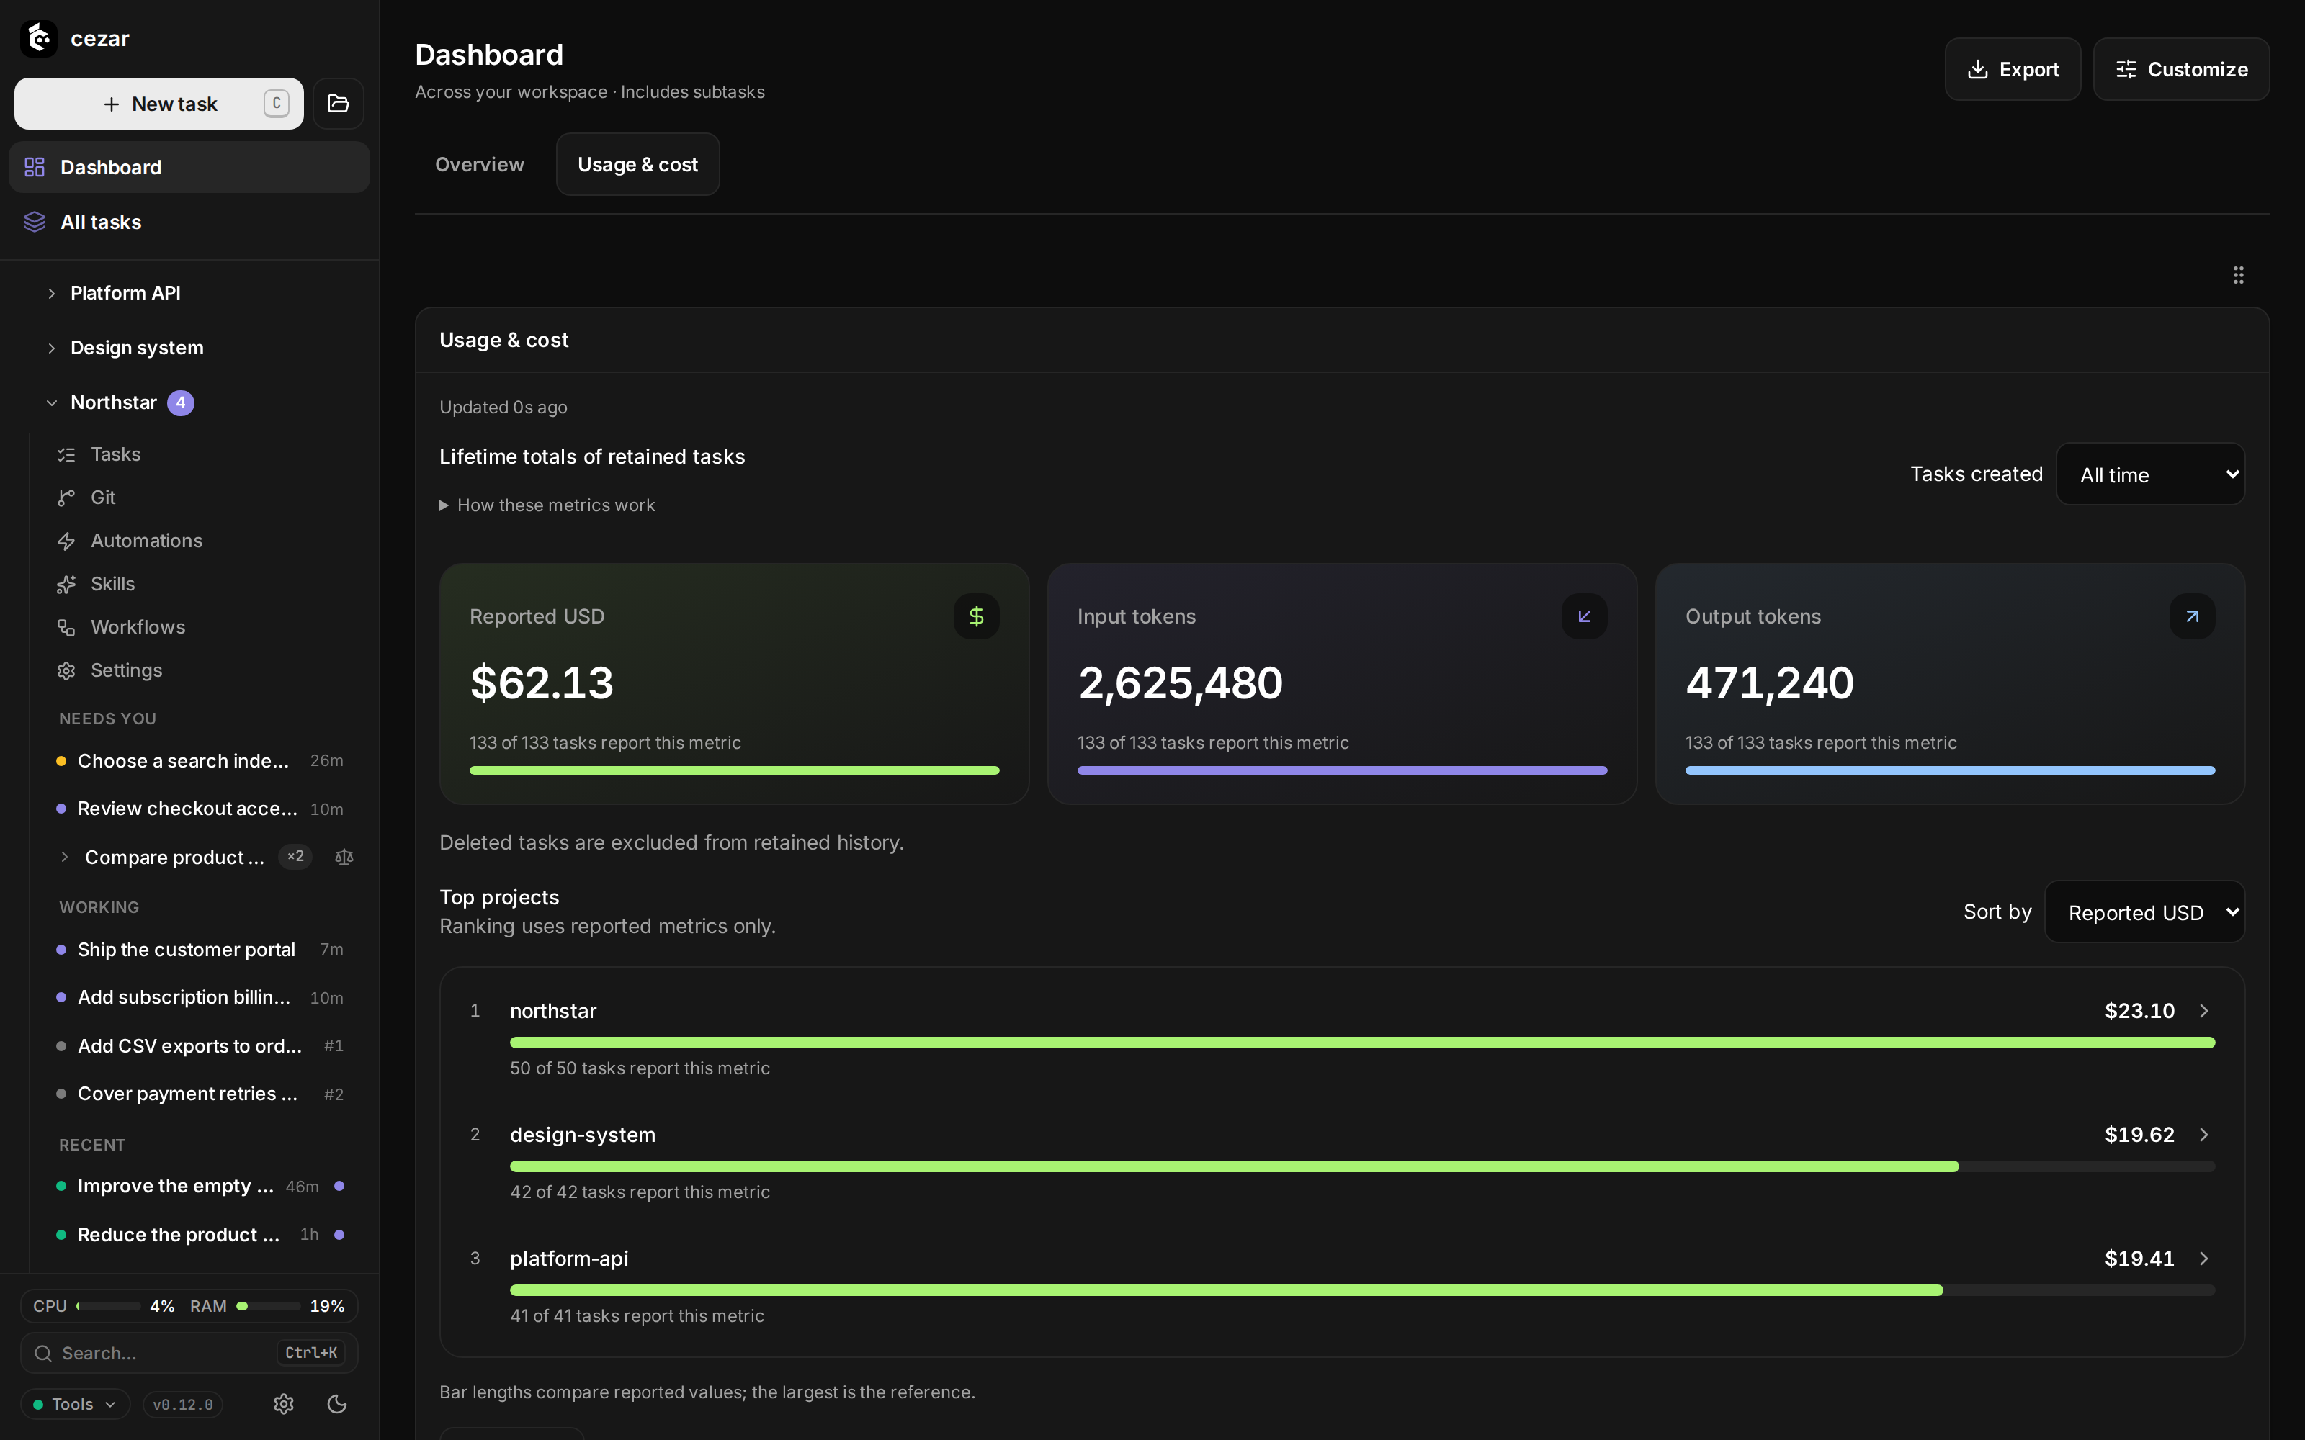Open the platform-api row chevron
2305x1440 pixels.
click(2203, 1258)
